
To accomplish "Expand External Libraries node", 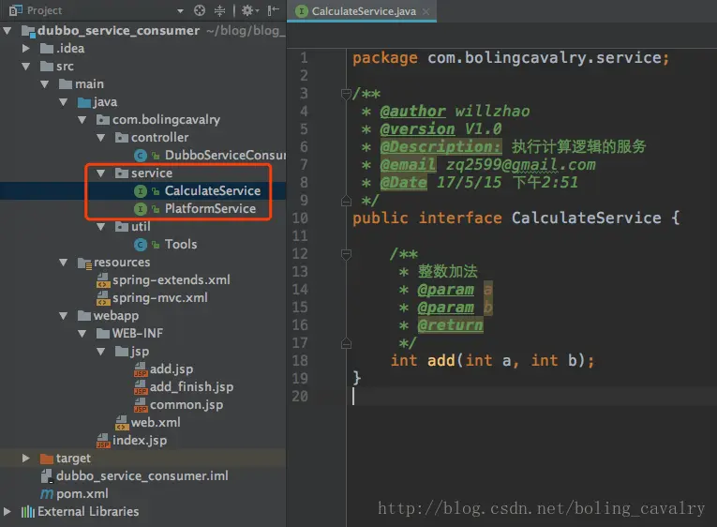I will coord(7,511).
